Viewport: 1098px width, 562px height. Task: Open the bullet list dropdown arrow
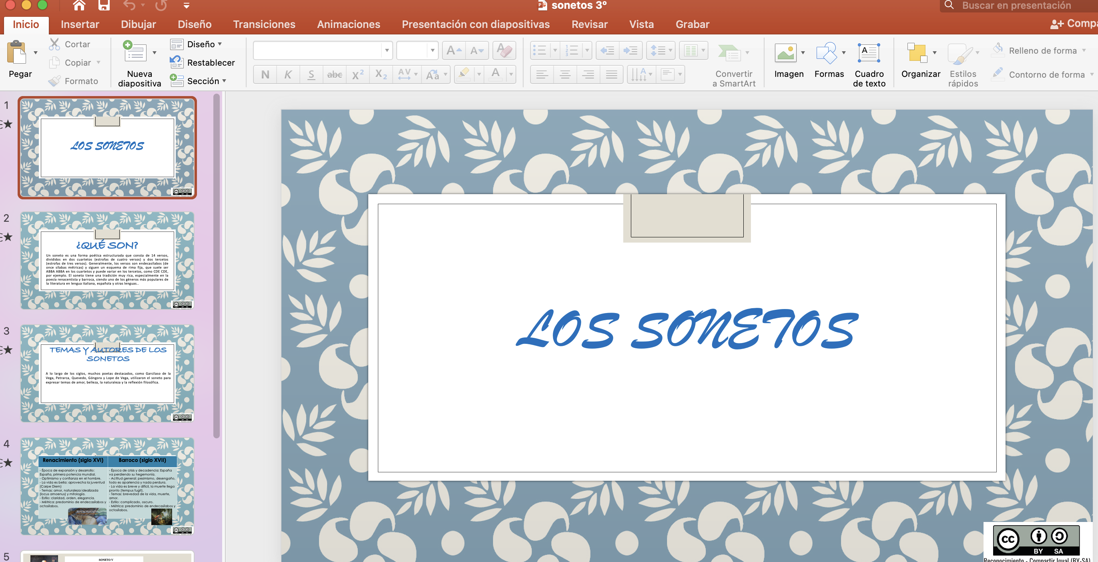click(555, 51)
